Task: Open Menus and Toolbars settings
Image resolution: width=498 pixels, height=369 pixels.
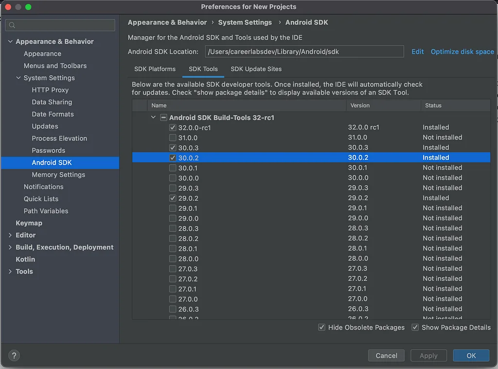Action: 55,66
